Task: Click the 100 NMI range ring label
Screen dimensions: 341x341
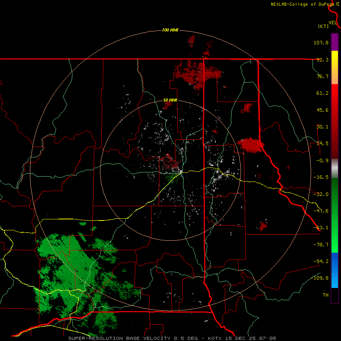Action: (170, 30)
